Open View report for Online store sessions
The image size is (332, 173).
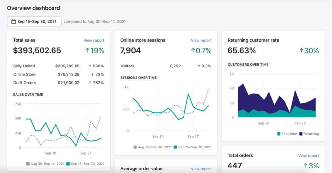[x=201, y=40]
